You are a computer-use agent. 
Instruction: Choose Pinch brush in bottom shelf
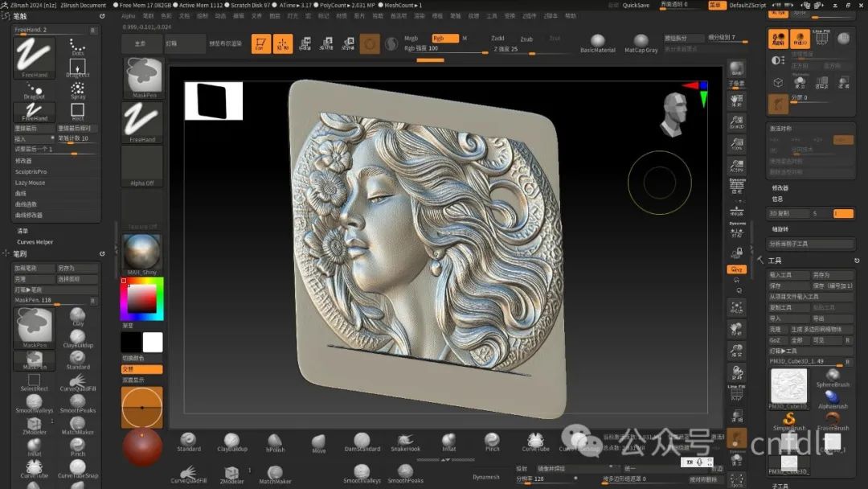[x=492, y=442]
